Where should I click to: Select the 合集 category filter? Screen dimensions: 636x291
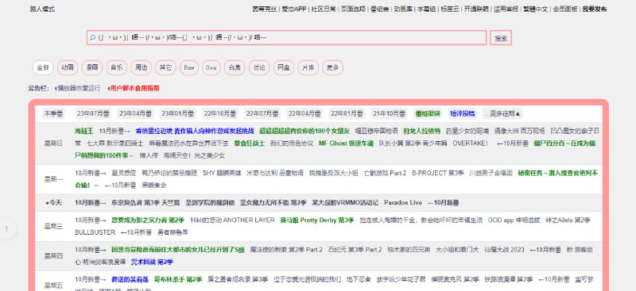pyautogui.click(x=235, y=67)
